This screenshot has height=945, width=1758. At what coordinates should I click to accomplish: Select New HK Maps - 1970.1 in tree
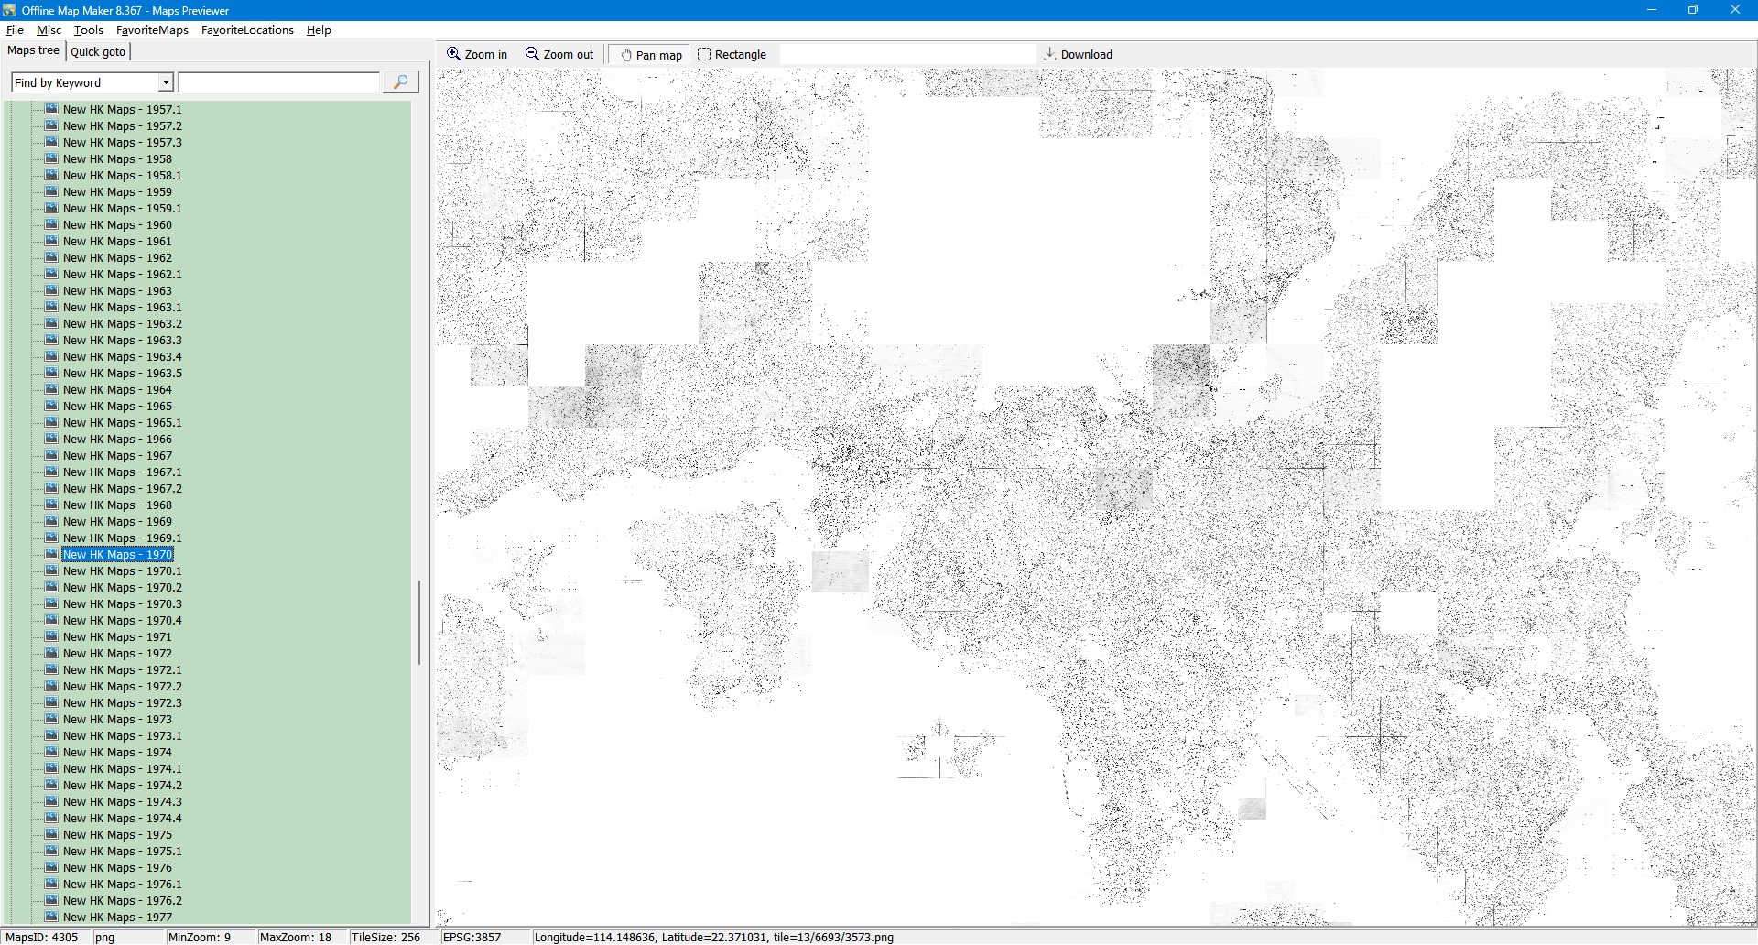pos(122,570)
